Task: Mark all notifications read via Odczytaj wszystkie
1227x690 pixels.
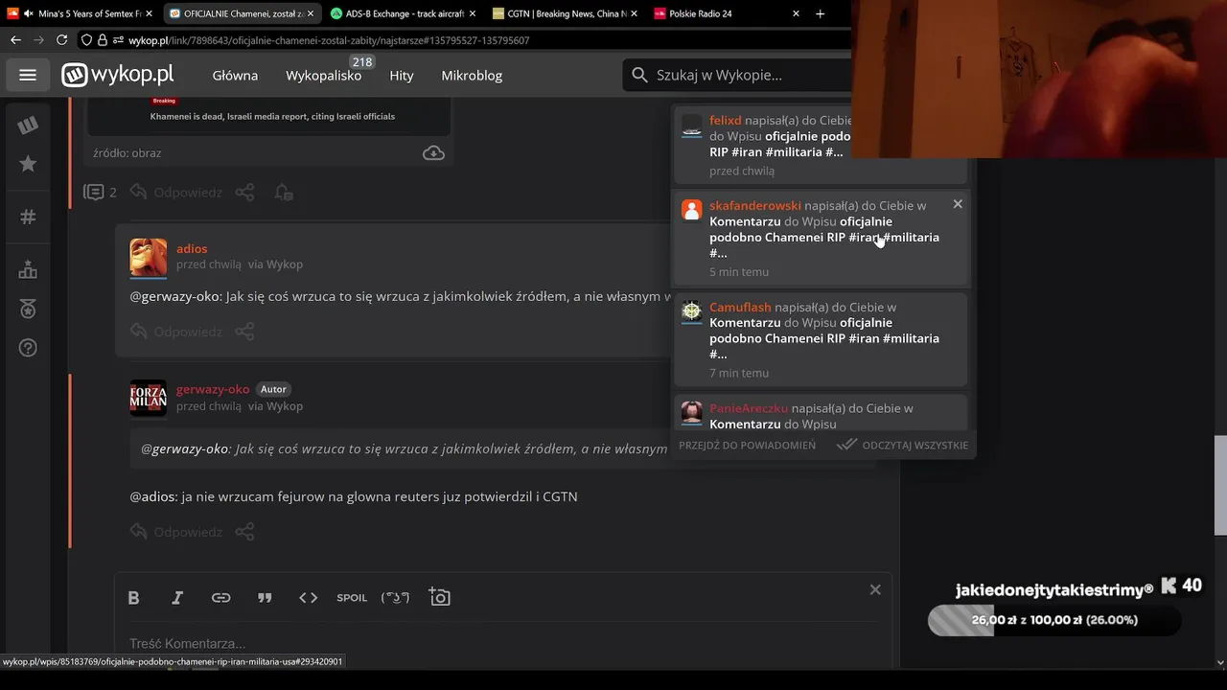Action: [x=902, y=445]
